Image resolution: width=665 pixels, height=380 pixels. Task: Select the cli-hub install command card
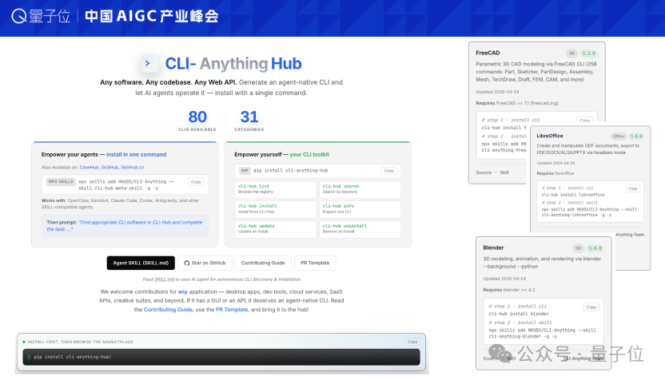click(x=276, y=209)
